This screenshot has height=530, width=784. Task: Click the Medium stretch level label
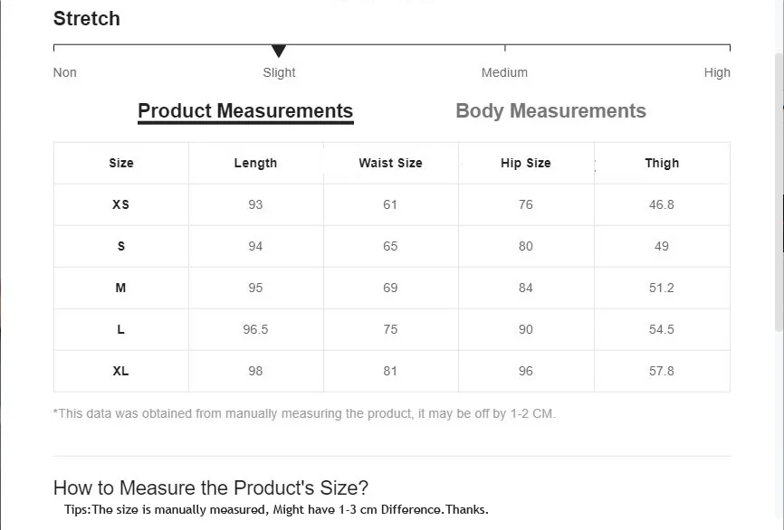(x=504, y=72)
